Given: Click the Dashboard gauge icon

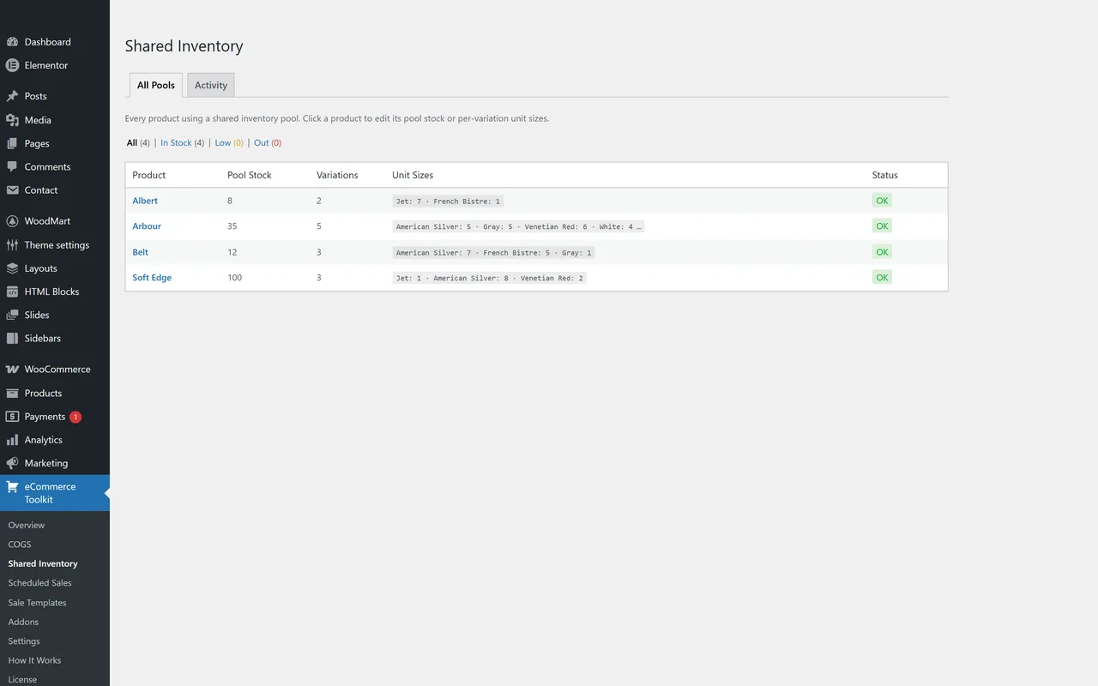Looking at the screenshot, I should [12, 42].
